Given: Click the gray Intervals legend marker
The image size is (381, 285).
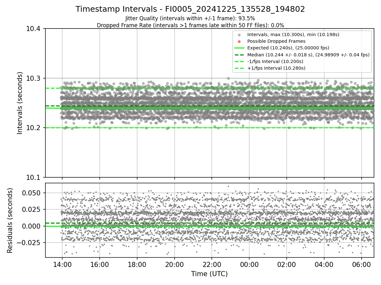Looking at the screenshot, I should (239, 35).
